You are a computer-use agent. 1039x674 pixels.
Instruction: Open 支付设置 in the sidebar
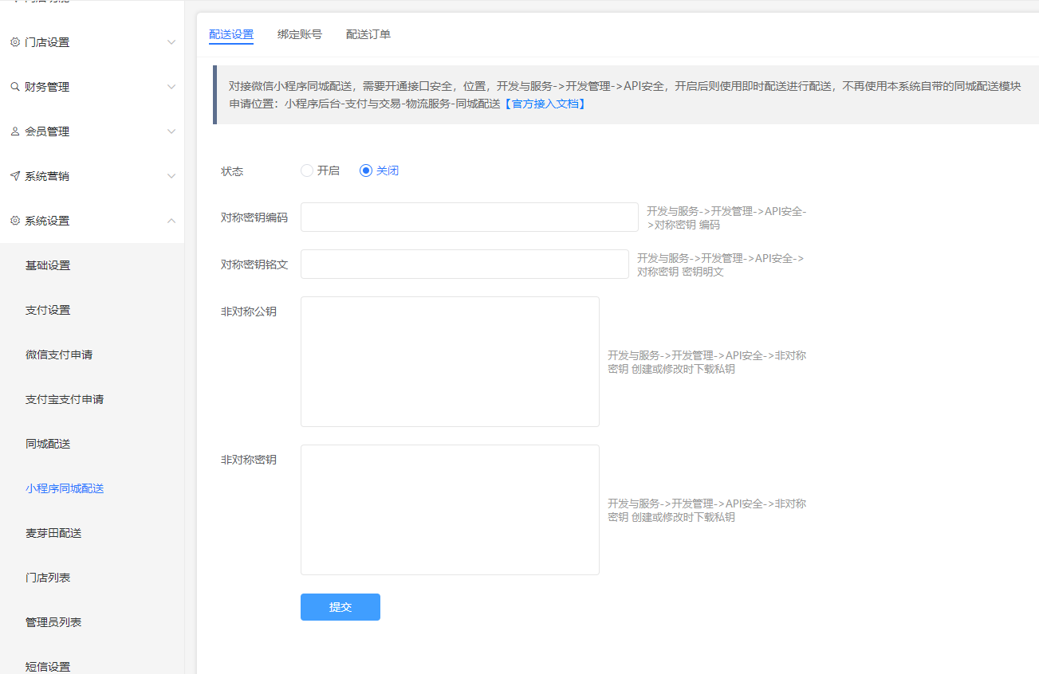[48, 310]
